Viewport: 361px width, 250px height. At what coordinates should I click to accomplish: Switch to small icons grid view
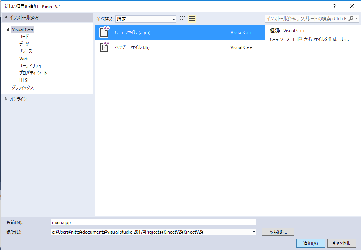pyautogui.click(x=183, y=19)
